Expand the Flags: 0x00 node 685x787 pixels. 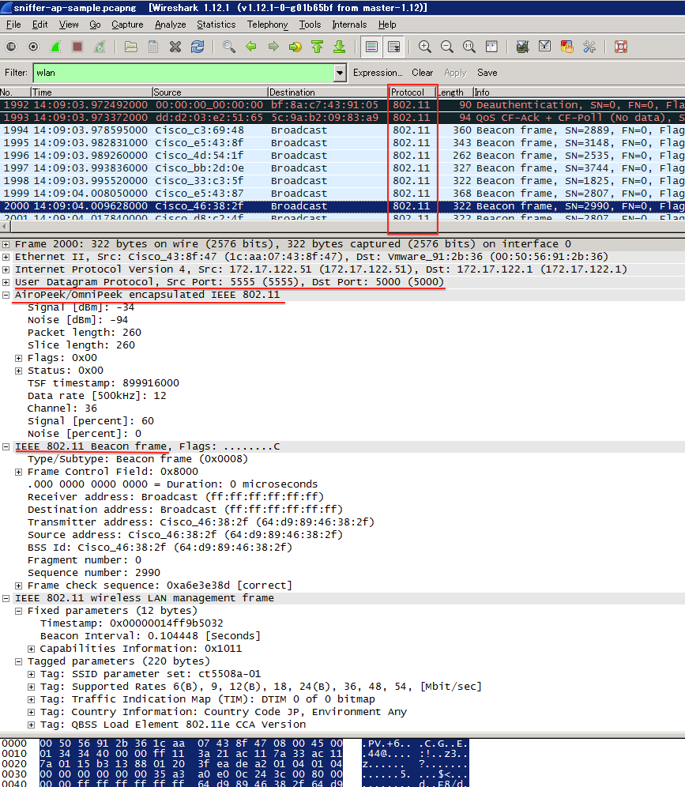click(19, 358)
